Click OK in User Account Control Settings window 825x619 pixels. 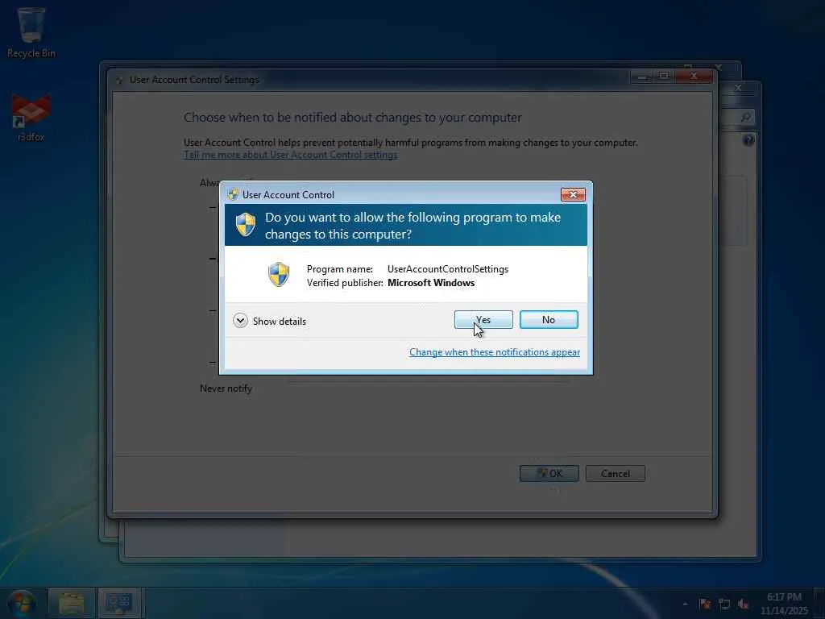pyautogui.click(x=549, y=473)
